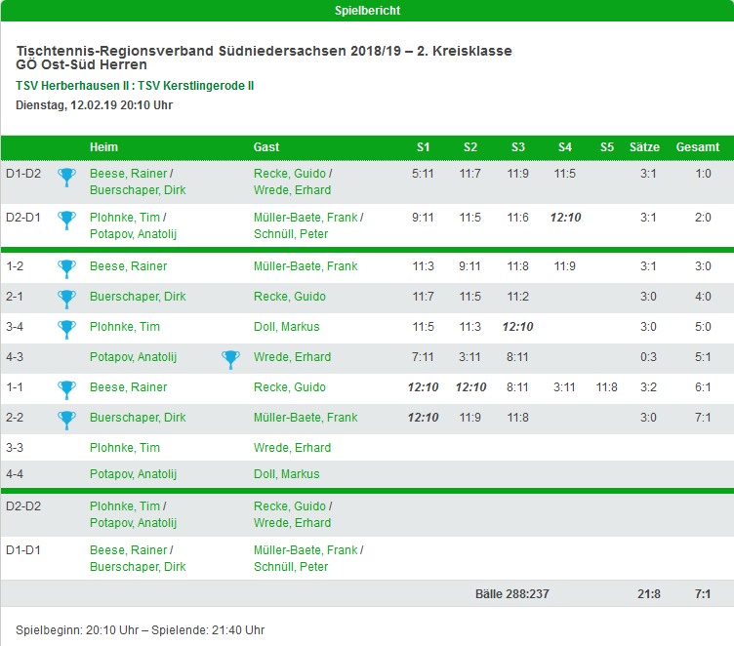Click the trophy icon in the 1-1 row
The height and width of the screenshot is (646, 734).
click(x=66, y=390)
